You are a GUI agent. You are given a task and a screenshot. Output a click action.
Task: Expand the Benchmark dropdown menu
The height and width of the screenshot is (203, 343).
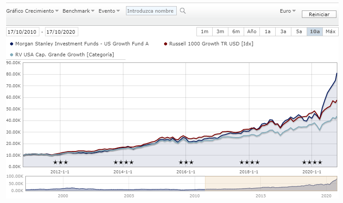pyautogui.click(x=78, y=11)
